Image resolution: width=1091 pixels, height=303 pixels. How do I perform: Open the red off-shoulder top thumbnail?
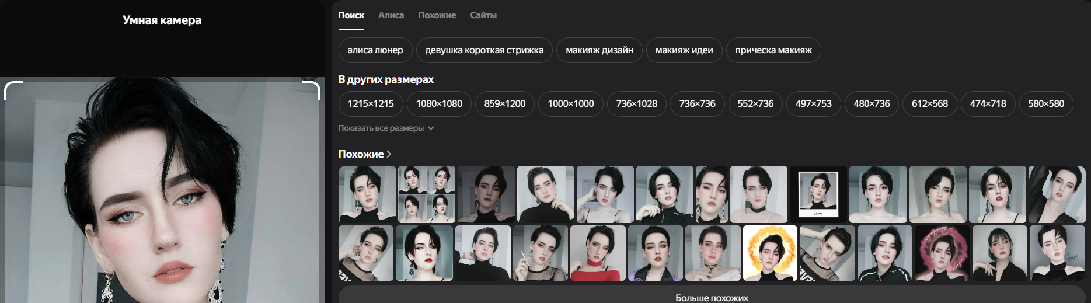tap(598, 253)
